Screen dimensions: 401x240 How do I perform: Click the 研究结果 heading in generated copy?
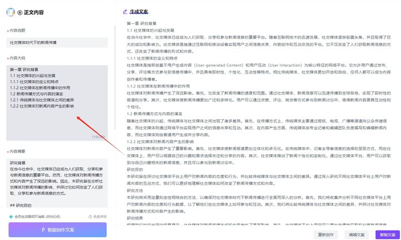135,218
